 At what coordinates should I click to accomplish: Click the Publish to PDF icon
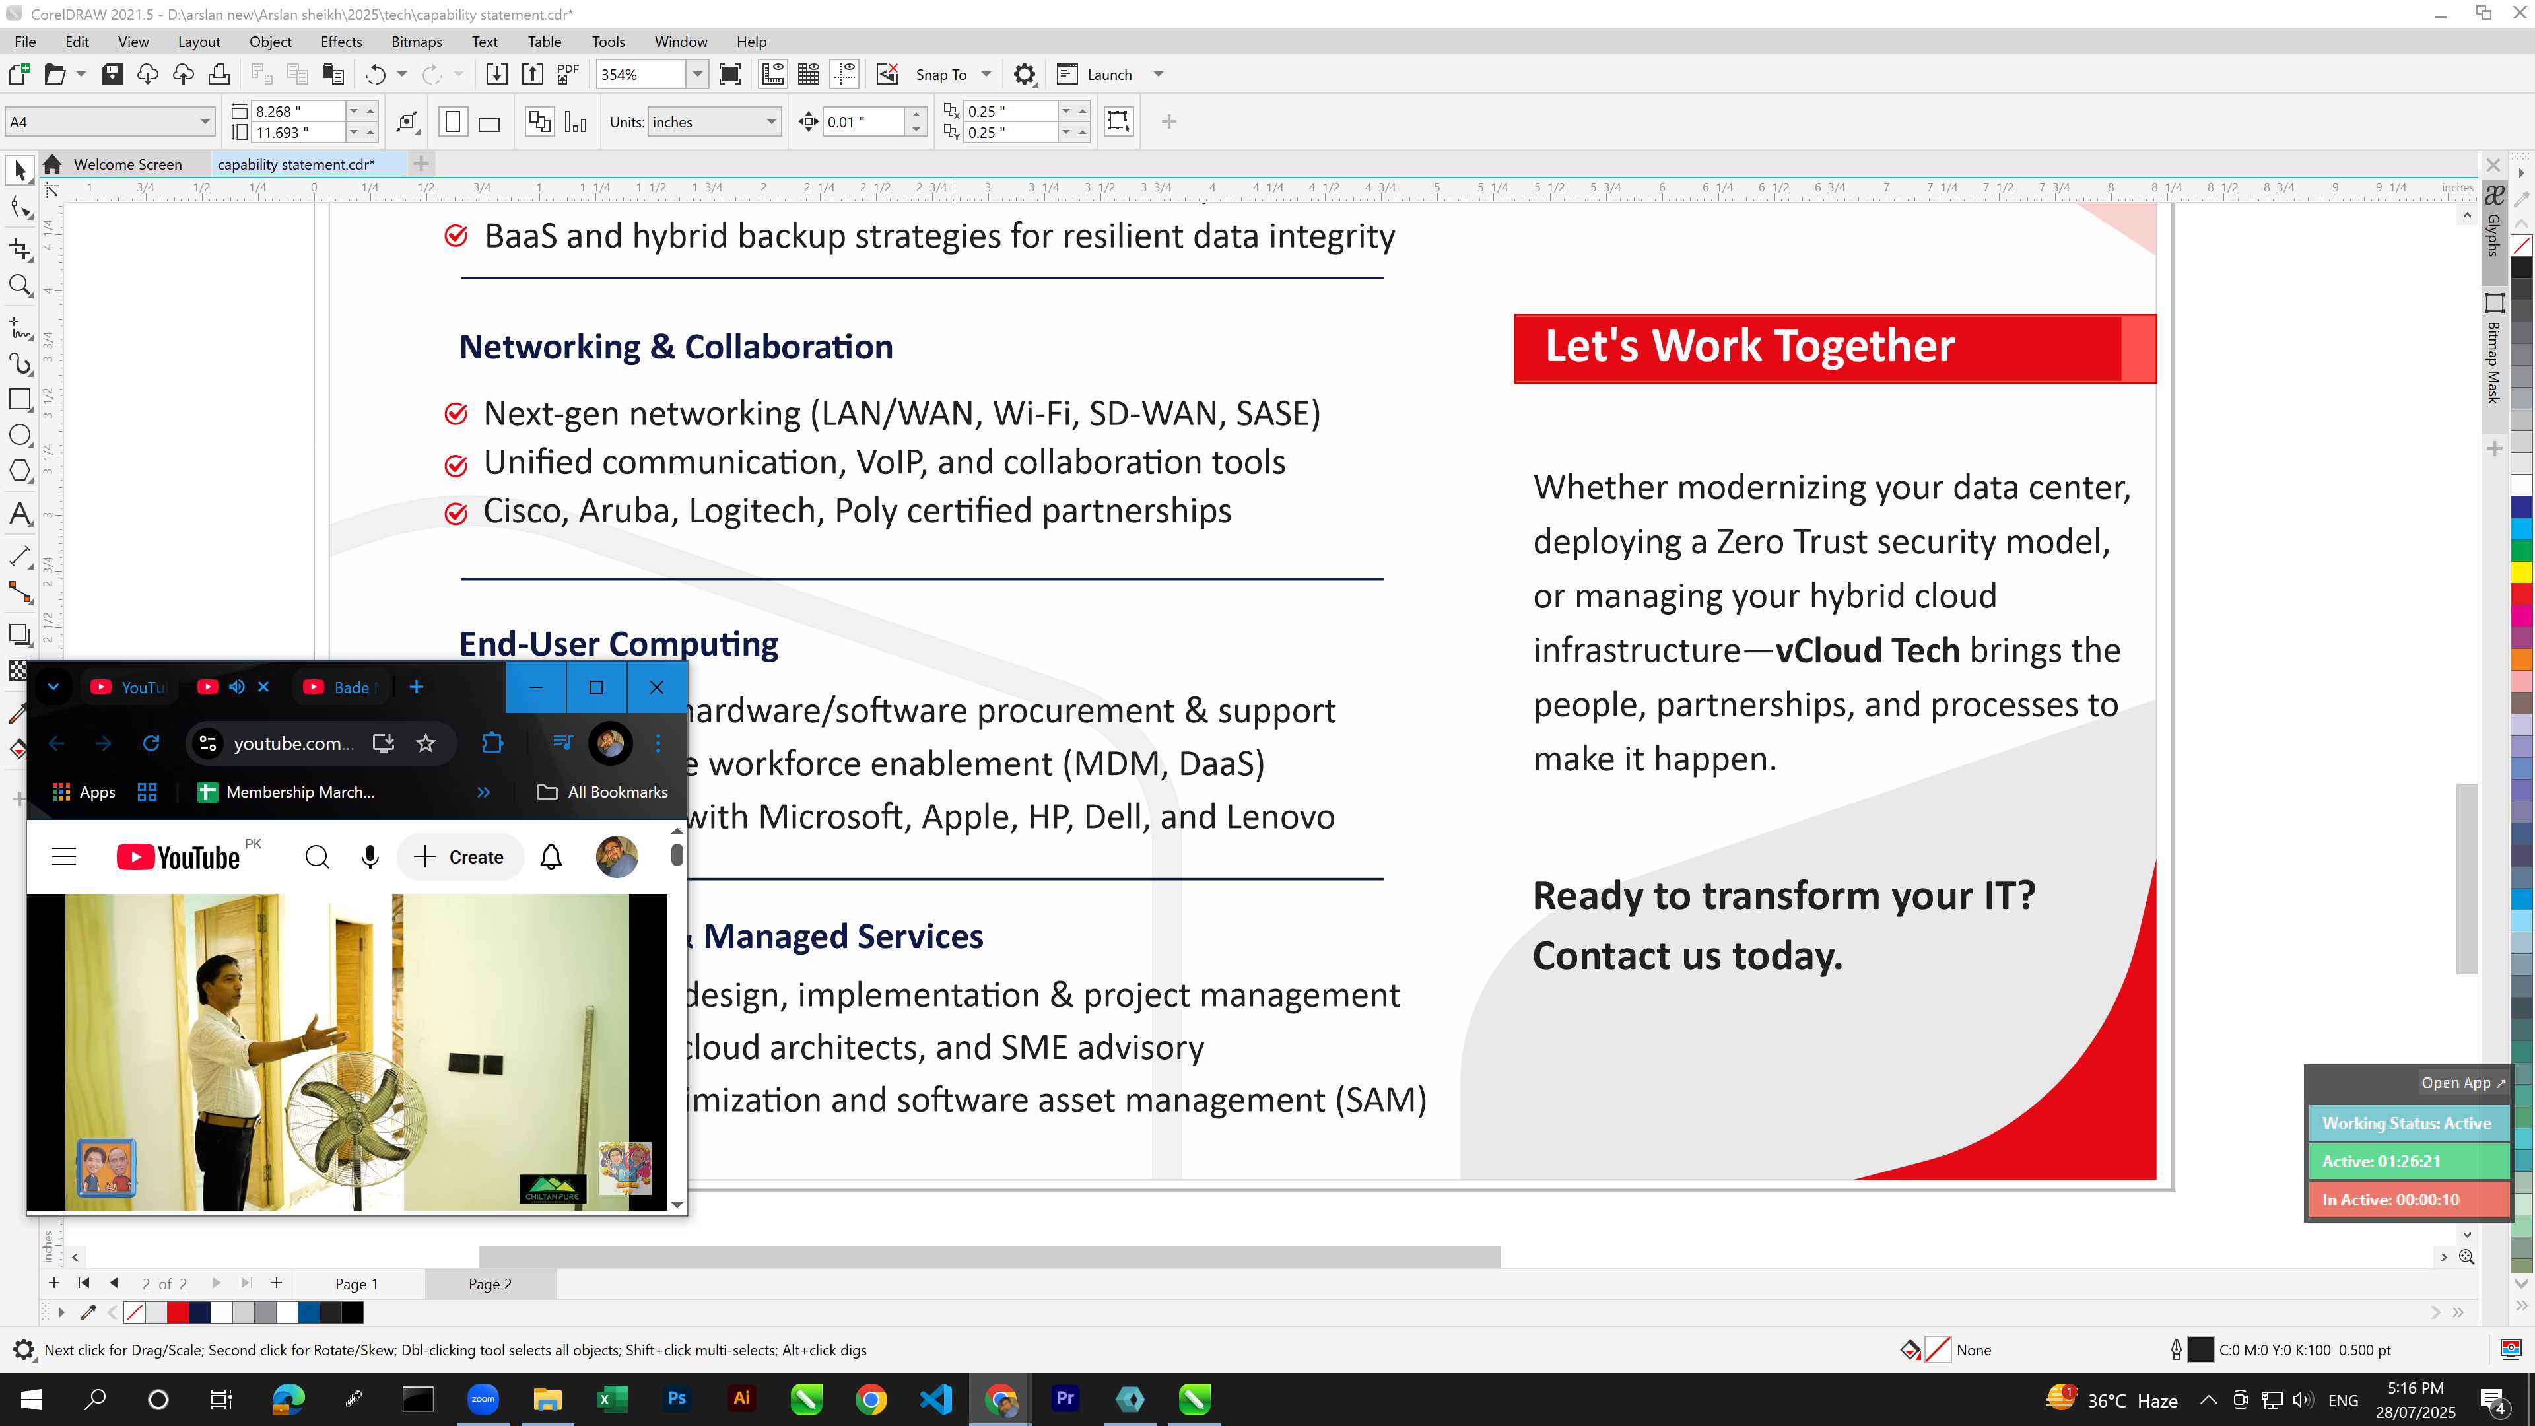click(x=568, y=74)
